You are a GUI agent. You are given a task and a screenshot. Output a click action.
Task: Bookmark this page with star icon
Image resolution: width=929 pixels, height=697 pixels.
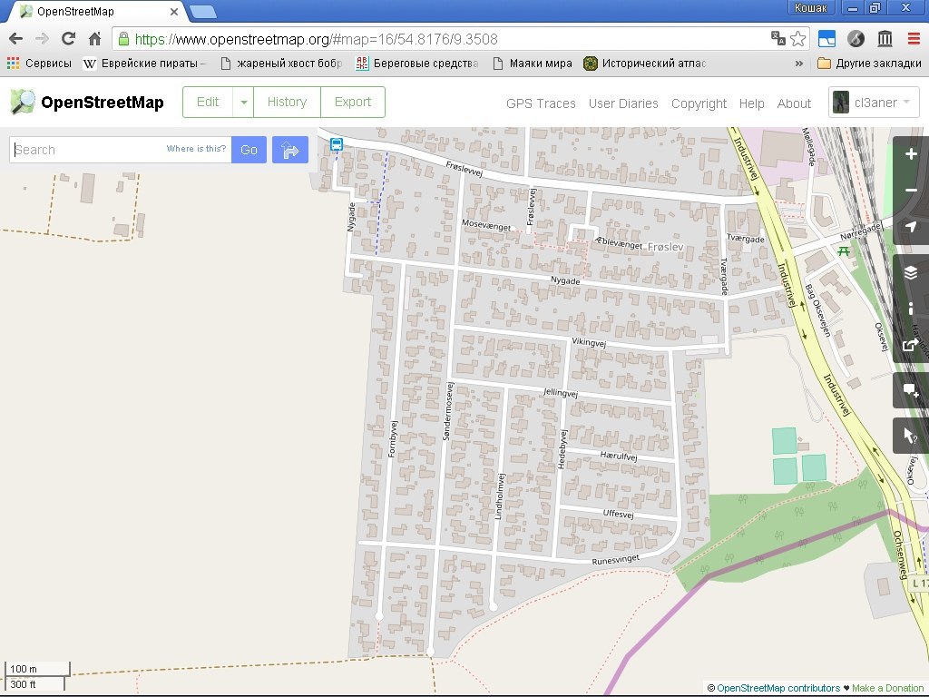798,39
